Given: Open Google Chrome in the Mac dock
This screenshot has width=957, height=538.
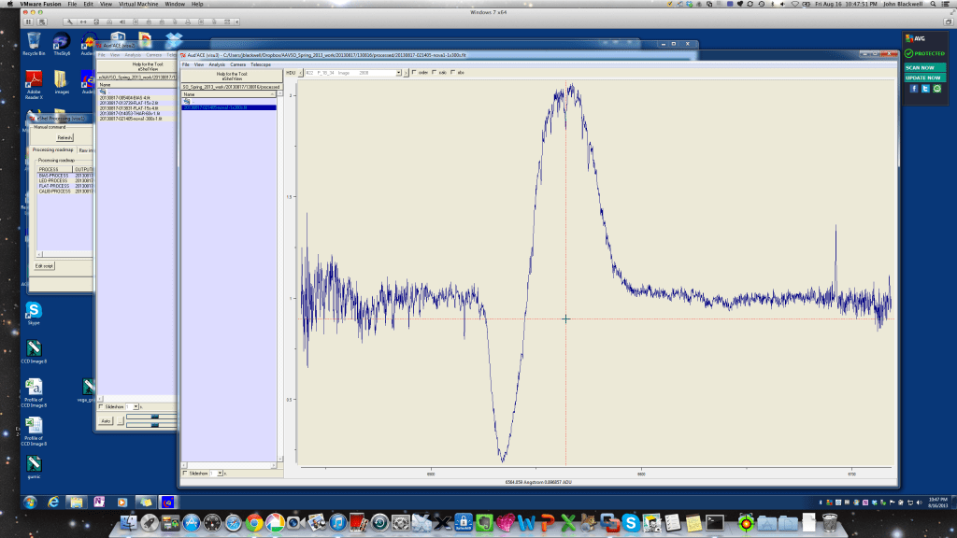Looking at the screenshot, I should pyautogui.click(x=254, y=522).
